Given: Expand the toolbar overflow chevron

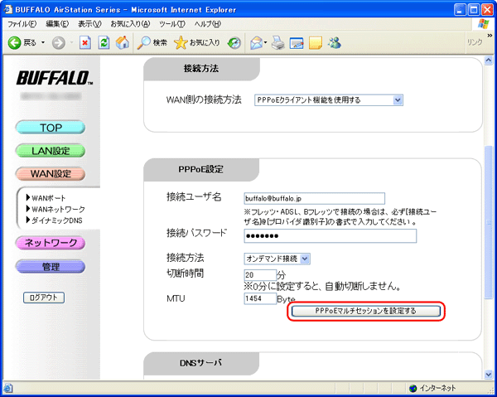Looking at the screenshot, I should [x=490, y=35].
